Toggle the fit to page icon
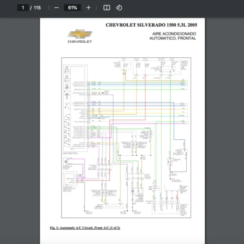This screenshot has width=244, height=244. [107, 7]
